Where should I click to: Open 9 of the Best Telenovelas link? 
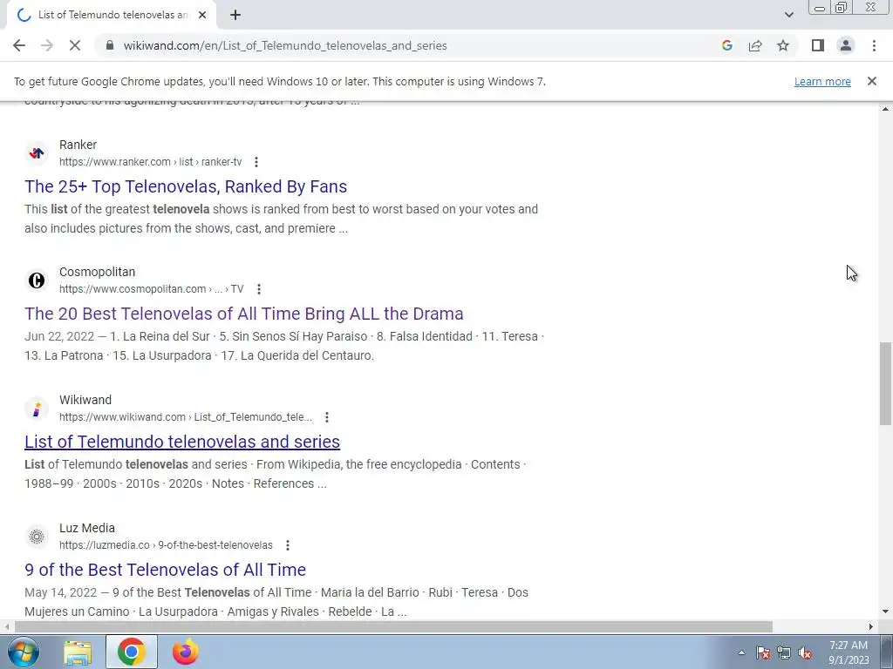165,570
